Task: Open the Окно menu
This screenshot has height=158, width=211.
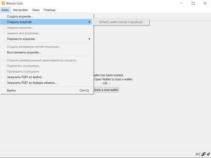Action: pos(36,10)
